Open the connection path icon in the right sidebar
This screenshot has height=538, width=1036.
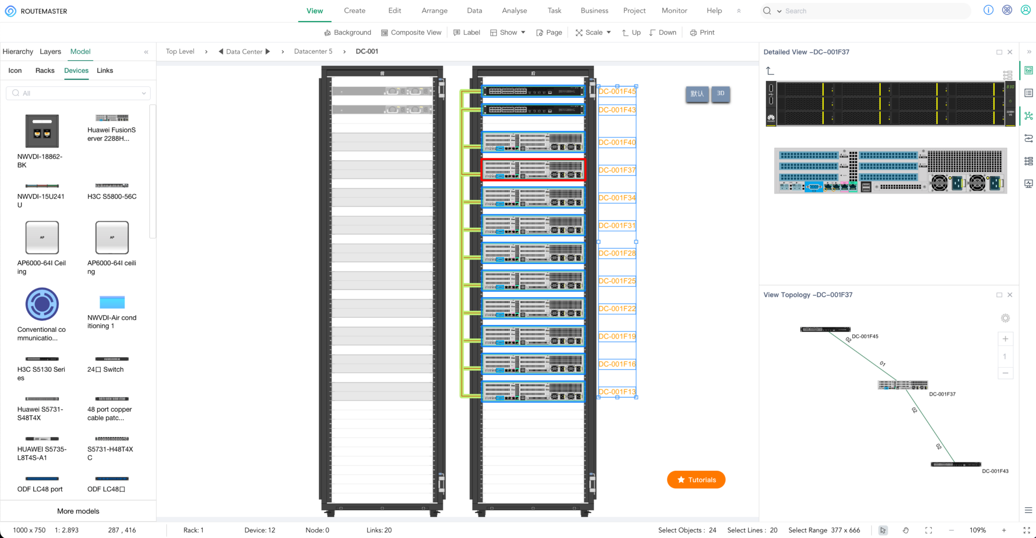[1028, 138]
